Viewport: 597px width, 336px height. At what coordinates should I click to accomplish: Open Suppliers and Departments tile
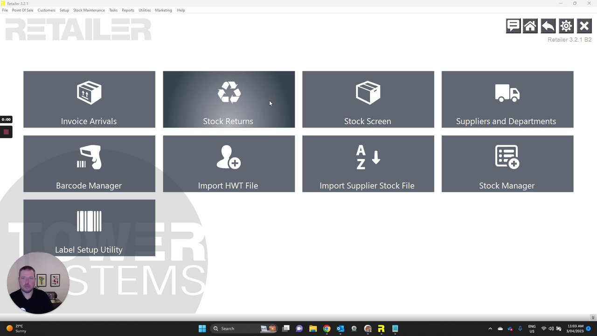[507, 99]
